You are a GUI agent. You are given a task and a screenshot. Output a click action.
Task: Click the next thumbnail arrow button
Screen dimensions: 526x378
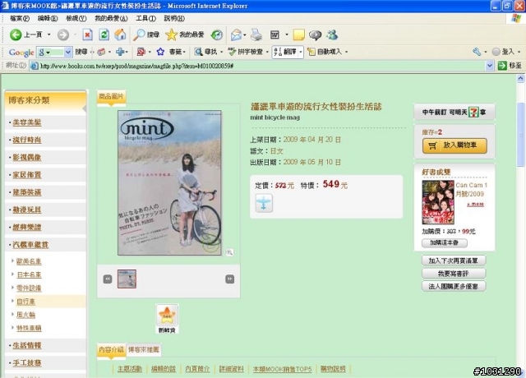coord(230,279)
